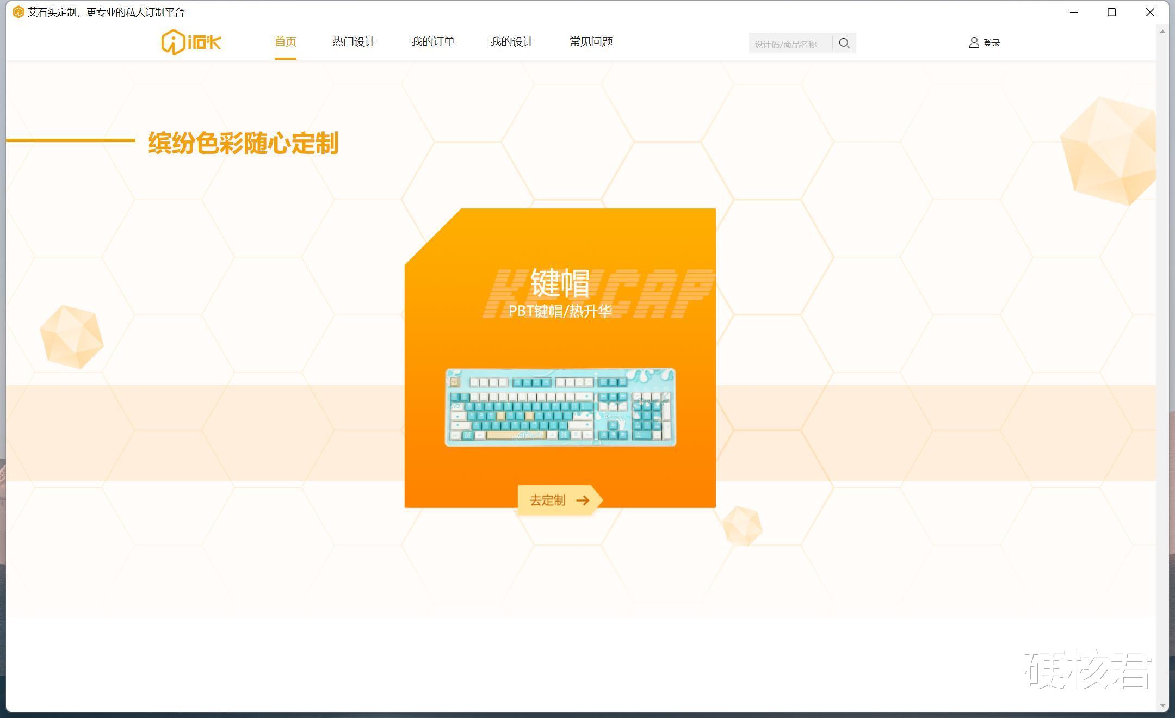The image size is (1175, 718).
Task: Go to 我的设计 tab
Action: pos(511,42)
